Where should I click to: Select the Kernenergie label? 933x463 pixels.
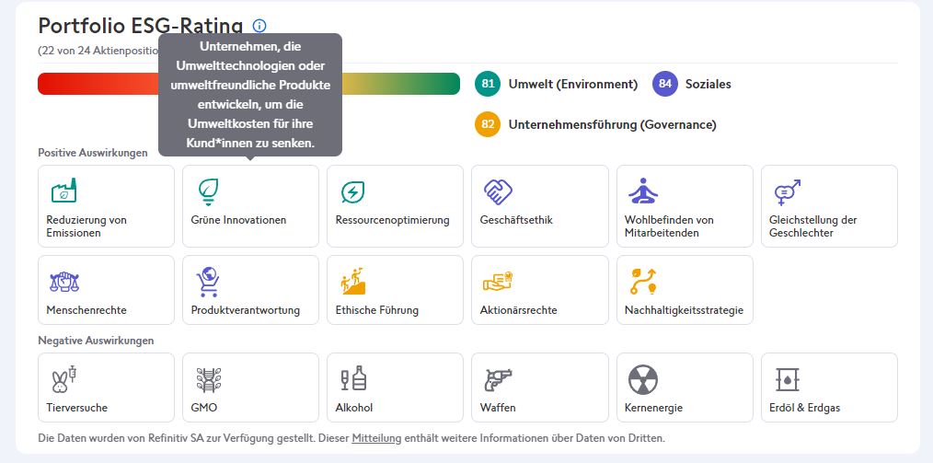tap(653, 409)
